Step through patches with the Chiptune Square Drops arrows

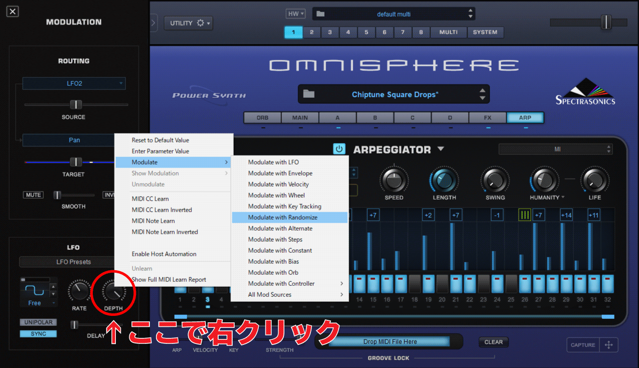[482, 94]
